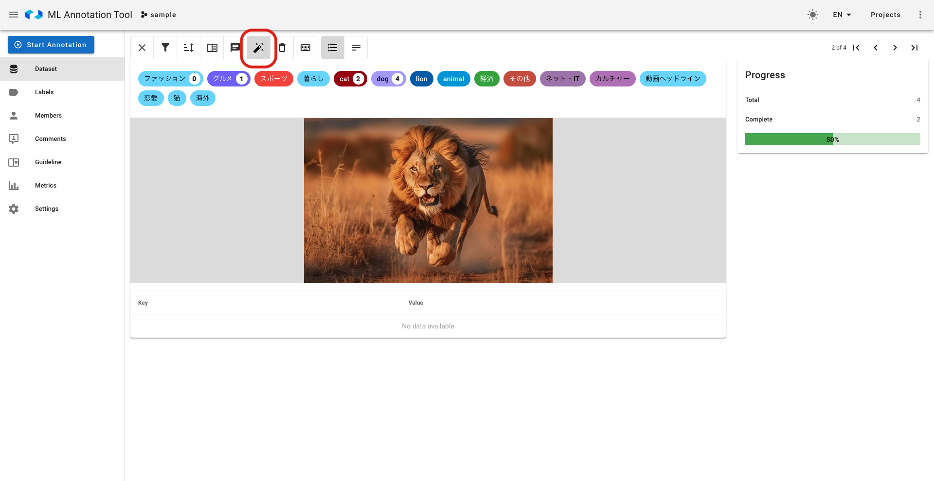
Task: Open the guideline book icon in toolbar
Action: tap(212, 48)
